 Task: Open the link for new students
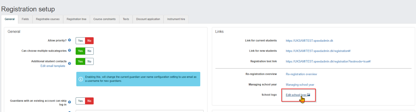coord(318,51)
